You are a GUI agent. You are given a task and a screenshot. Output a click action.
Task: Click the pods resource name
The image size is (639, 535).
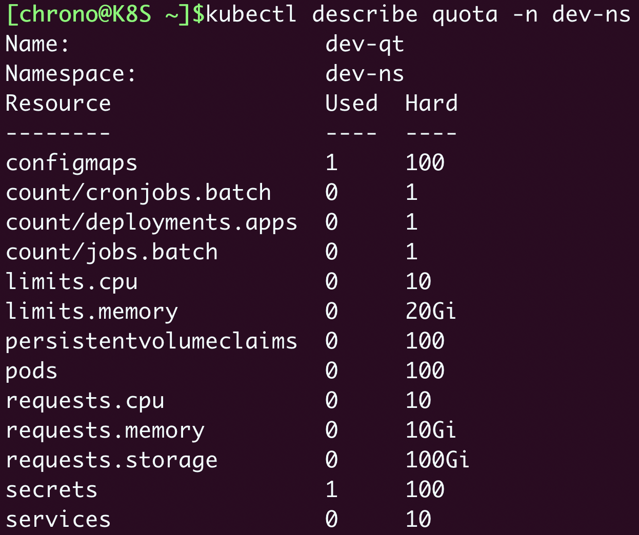31,371
